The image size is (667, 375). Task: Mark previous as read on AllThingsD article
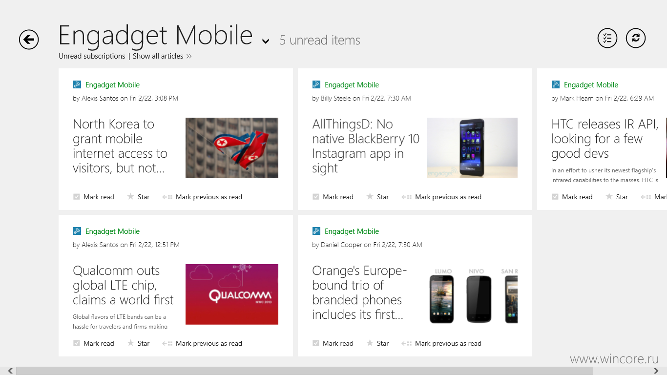(x=441, y=197)
